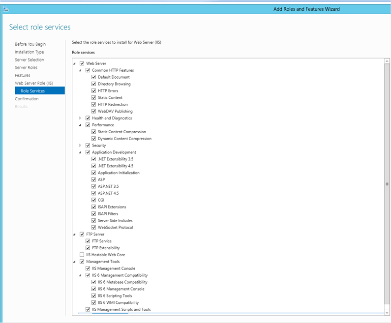Toggle IIS 6 WMI Compatibility checkbox

tap(94, 302)
